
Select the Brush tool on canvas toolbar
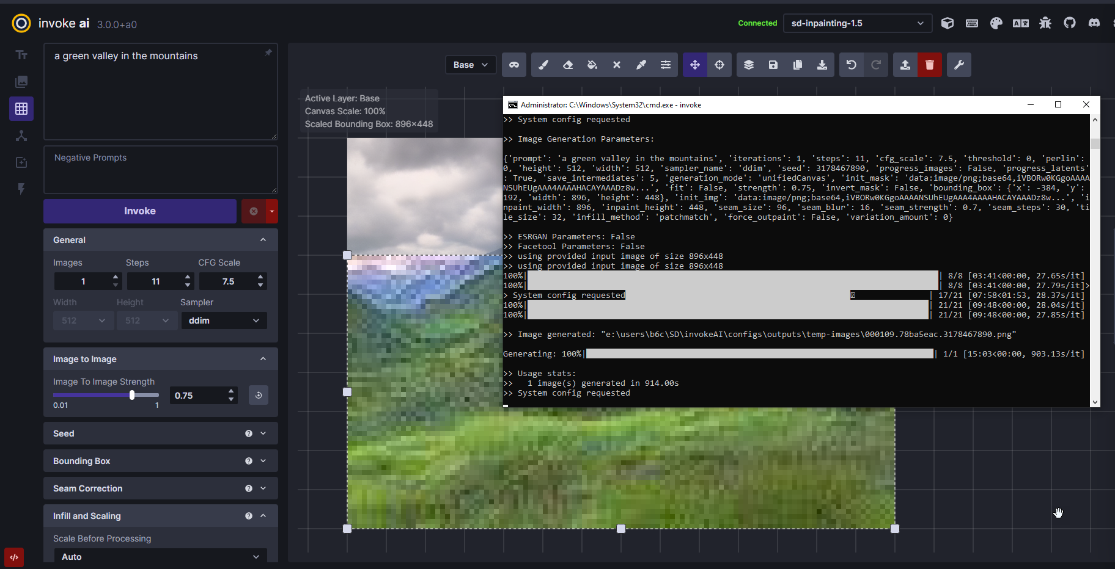pos(543,65)
